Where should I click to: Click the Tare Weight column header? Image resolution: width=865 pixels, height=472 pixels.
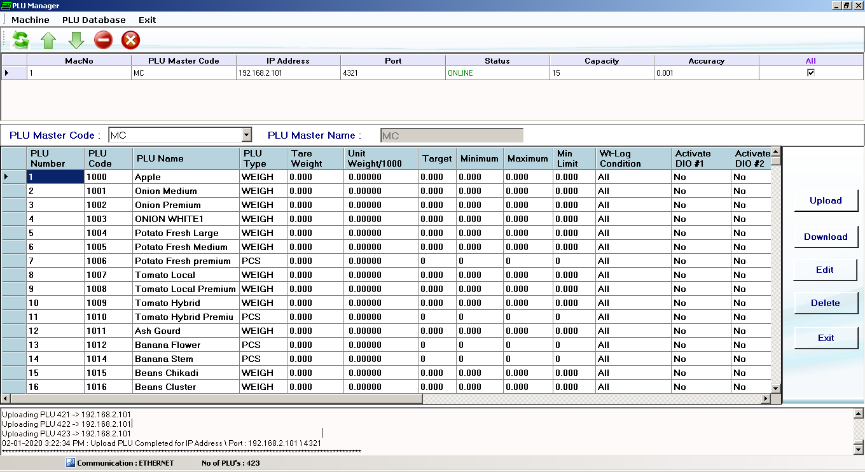315,158
